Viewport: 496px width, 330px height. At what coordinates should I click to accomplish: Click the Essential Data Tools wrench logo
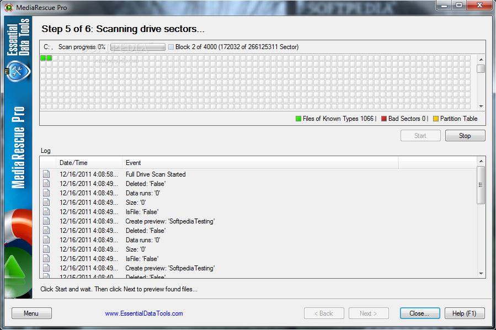coord(18,71)
